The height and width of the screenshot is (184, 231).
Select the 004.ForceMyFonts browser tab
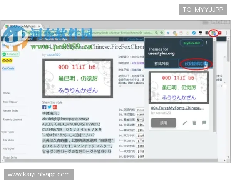[x=22, y=26]
